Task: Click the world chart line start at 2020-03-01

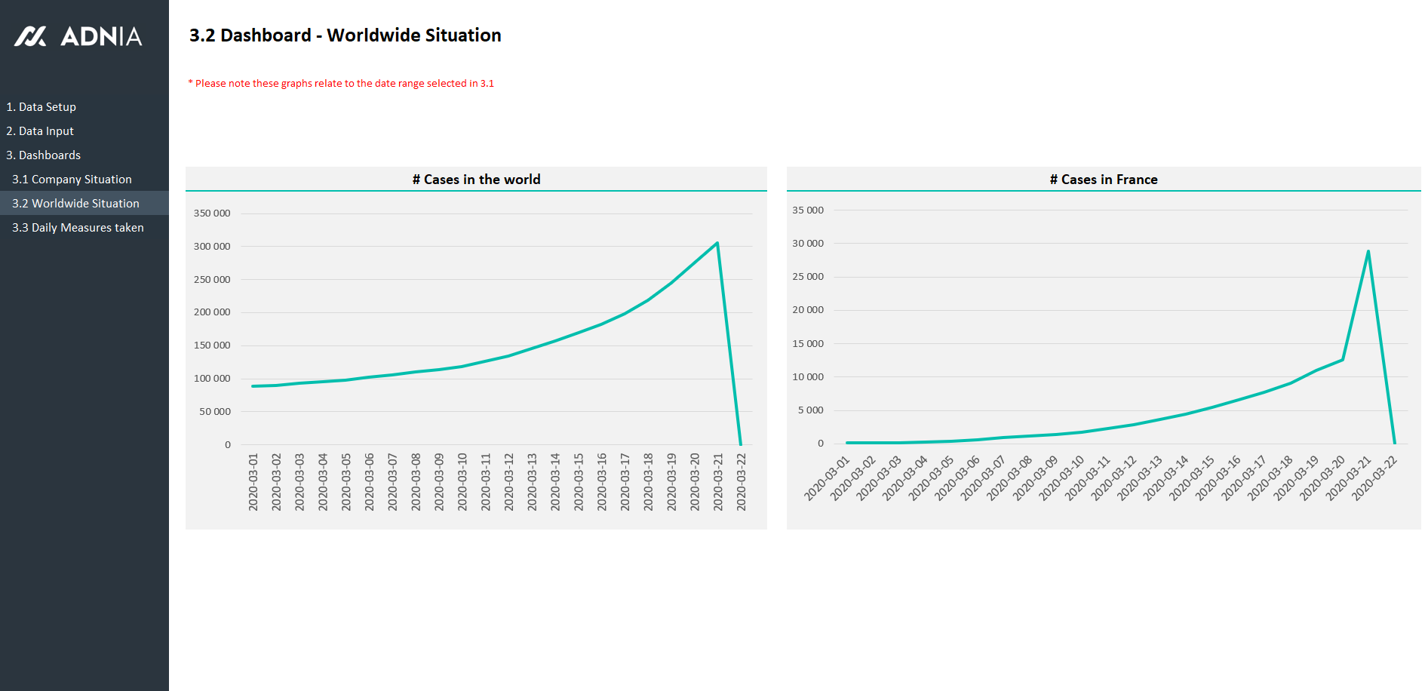Action: click(x=253, y=386)
